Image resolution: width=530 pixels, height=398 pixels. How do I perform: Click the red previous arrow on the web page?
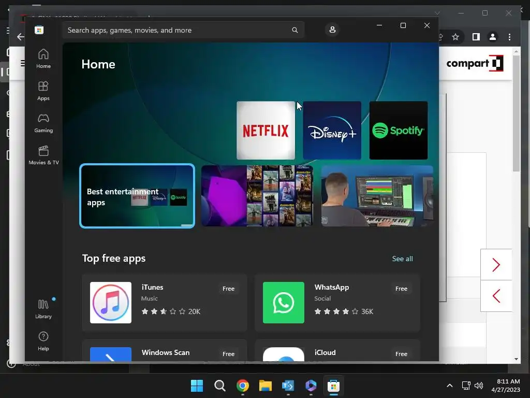[x=496, y=296]
